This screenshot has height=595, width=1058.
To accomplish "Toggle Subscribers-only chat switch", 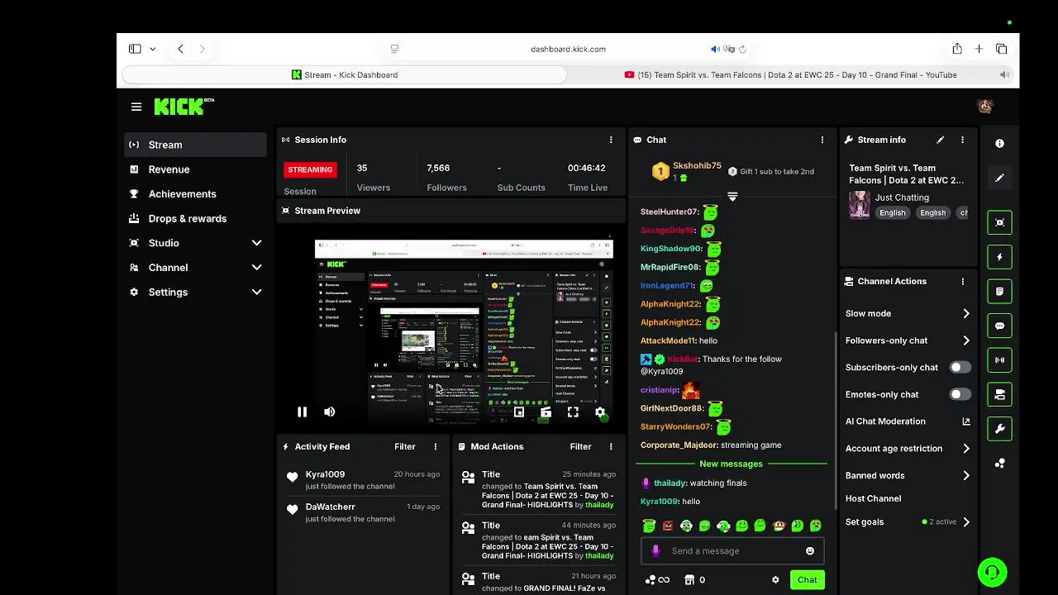I will point(960,367).
